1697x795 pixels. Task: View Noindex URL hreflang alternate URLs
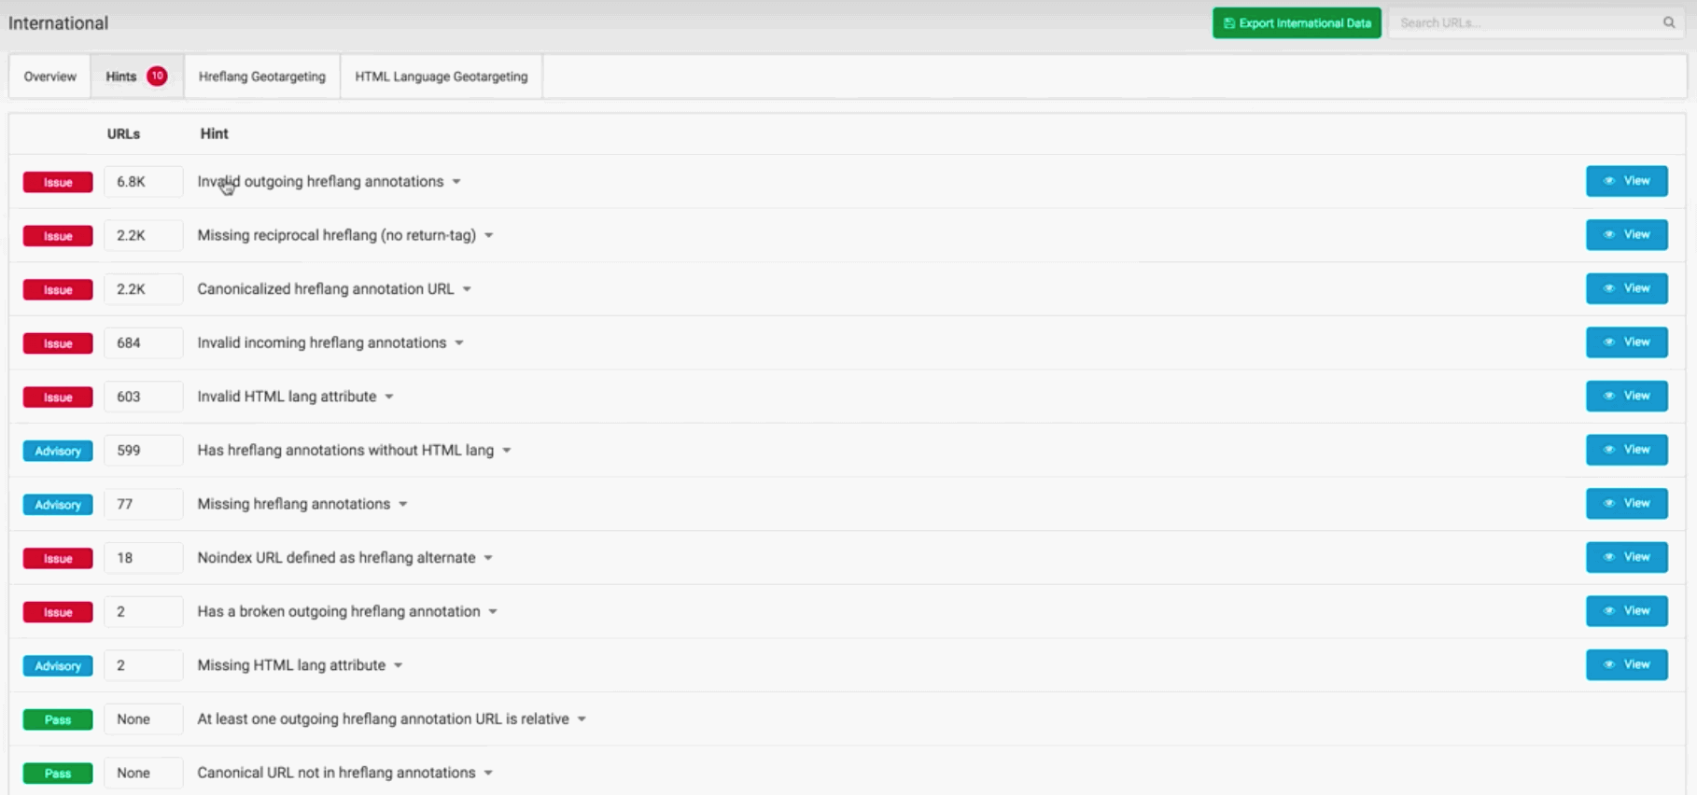[1626, 557]
